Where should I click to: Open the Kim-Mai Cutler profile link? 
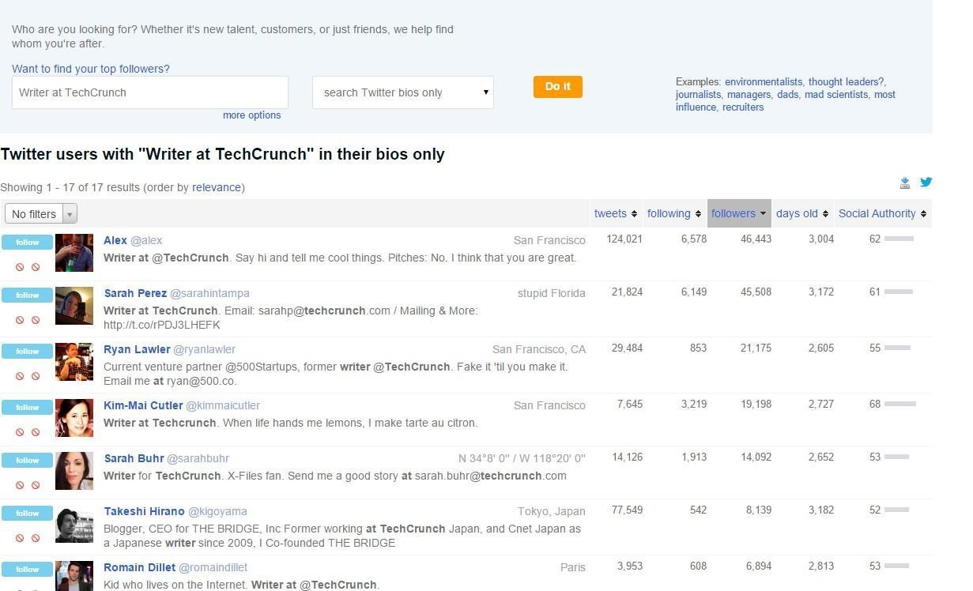click(143, 405)
